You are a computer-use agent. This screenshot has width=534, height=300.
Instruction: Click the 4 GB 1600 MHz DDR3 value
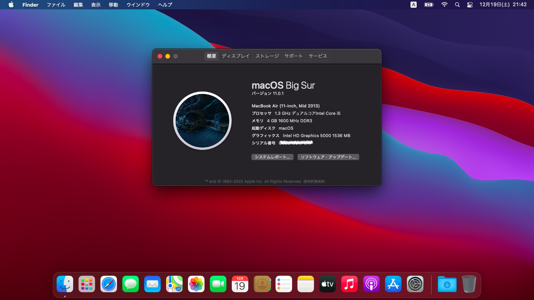click(290, 121)
